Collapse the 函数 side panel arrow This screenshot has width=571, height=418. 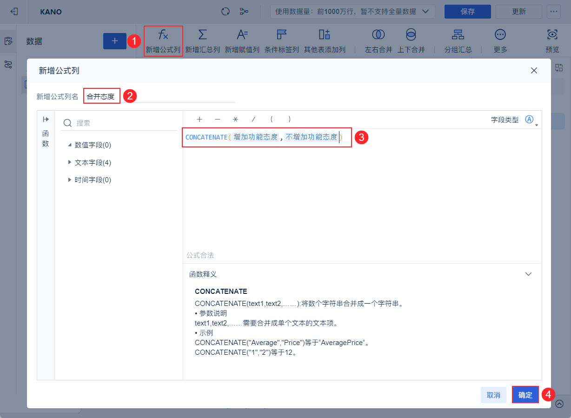coord(46,119)
